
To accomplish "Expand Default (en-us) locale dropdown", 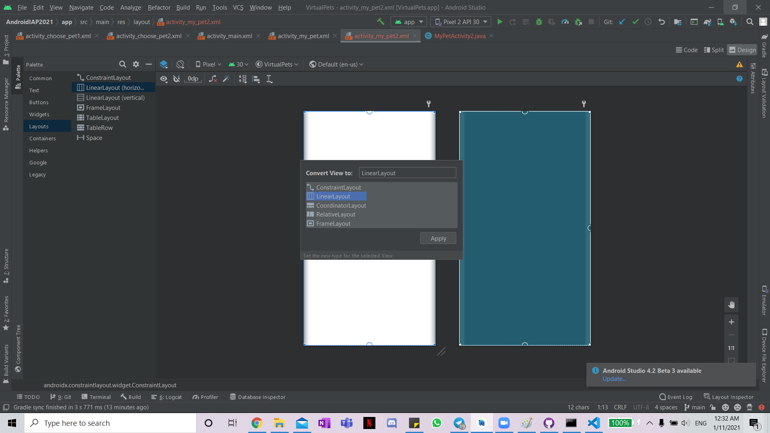I will click(337, 65).
